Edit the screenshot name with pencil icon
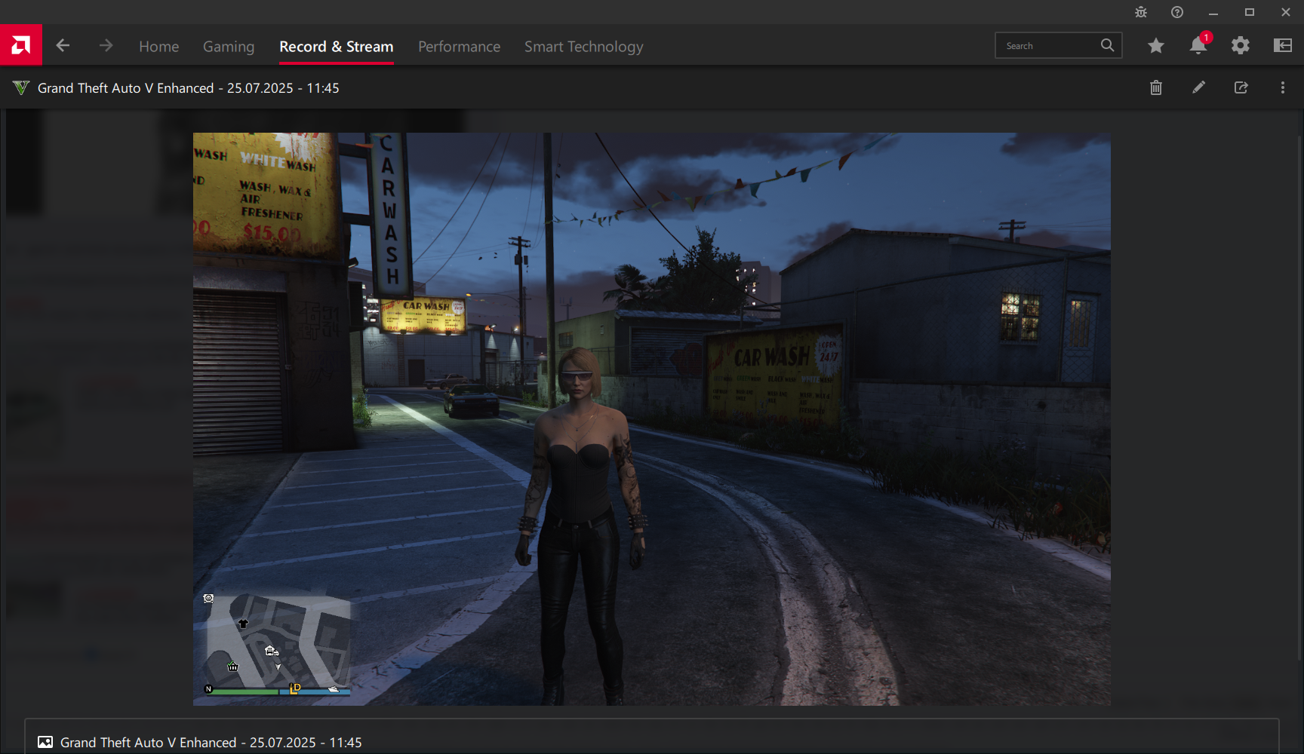Screen dimensions: 1304x754 [x=1198, y=87]
